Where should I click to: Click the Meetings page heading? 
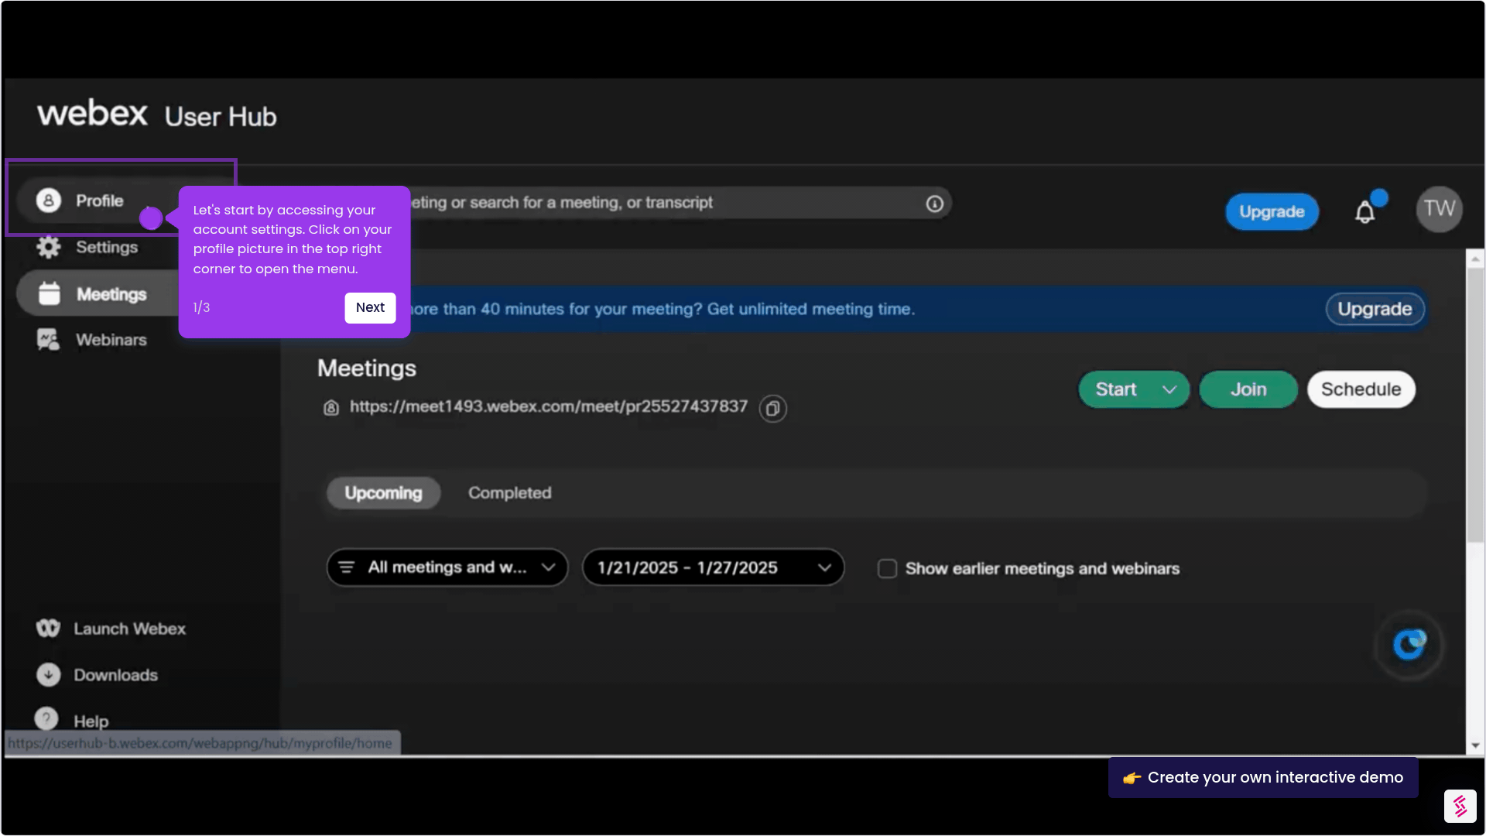[367, 368]
